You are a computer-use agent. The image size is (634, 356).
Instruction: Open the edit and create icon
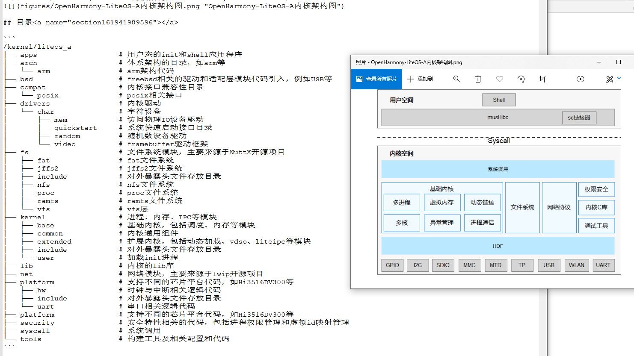coord(610,79)
